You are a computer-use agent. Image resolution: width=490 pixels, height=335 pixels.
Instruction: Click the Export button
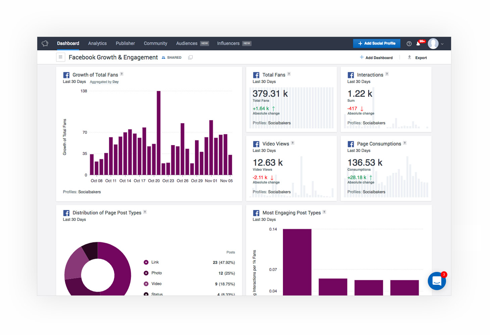[x=417, y=58]
